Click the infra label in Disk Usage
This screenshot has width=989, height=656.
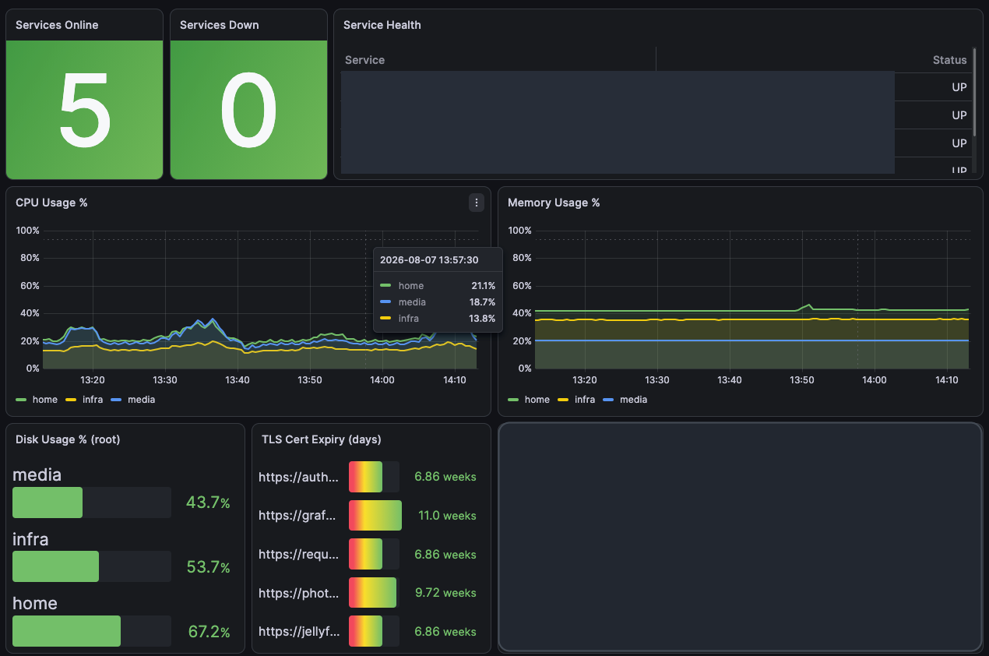[x=30, y=538]
